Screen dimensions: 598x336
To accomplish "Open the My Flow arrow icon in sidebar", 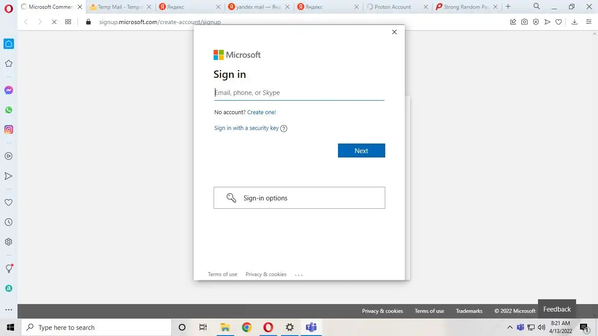I will pyautogui.click(x=9, y=176).
